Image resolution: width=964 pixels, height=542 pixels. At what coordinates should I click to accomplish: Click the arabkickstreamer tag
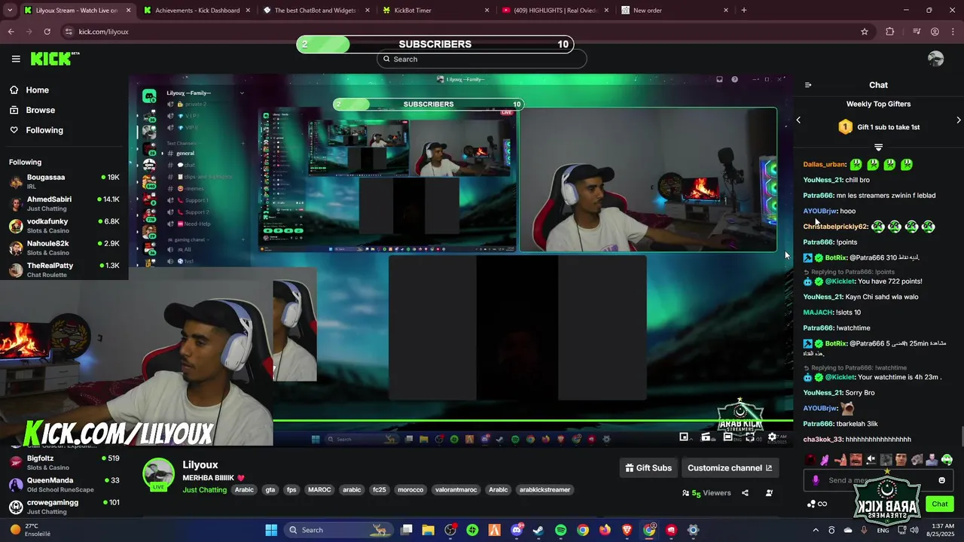point(545,490)
